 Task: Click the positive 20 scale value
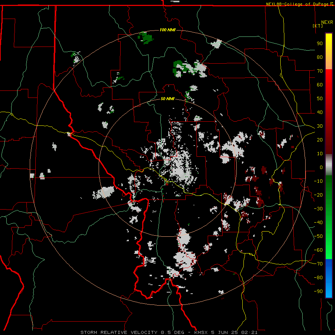(320, 140)
